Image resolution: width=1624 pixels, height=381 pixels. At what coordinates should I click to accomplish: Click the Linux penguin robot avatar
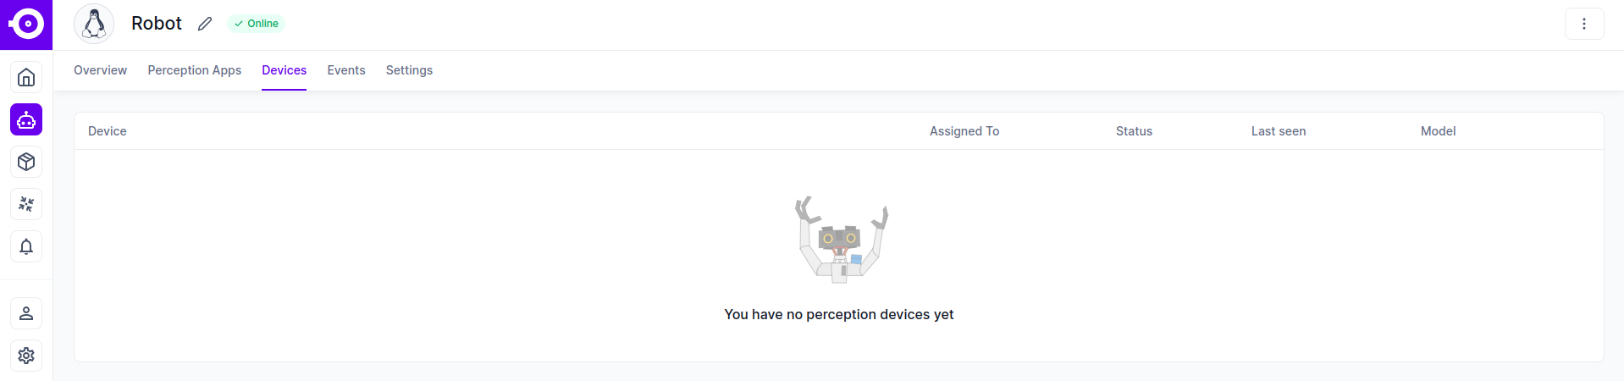pyautogui.click(x=94, y=24)
